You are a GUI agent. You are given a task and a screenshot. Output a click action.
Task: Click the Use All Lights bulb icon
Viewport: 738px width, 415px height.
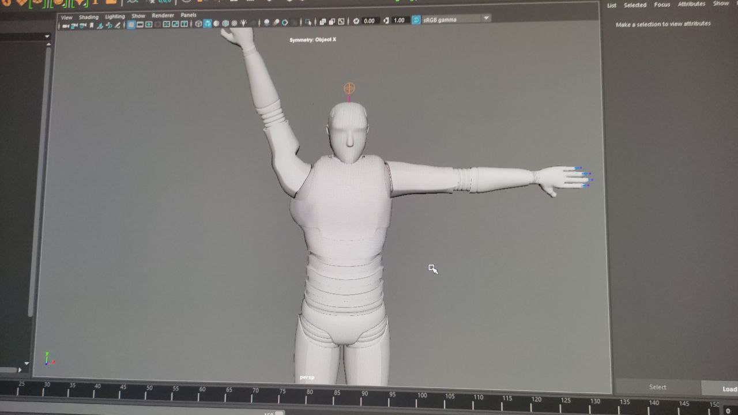[x=243, y=23]
